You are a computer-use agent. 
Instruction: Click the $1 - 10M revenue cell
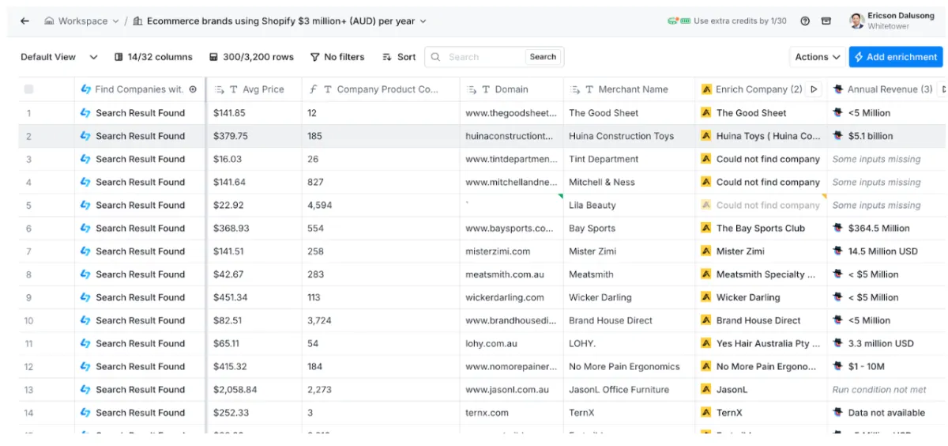(x=886, y=367)
